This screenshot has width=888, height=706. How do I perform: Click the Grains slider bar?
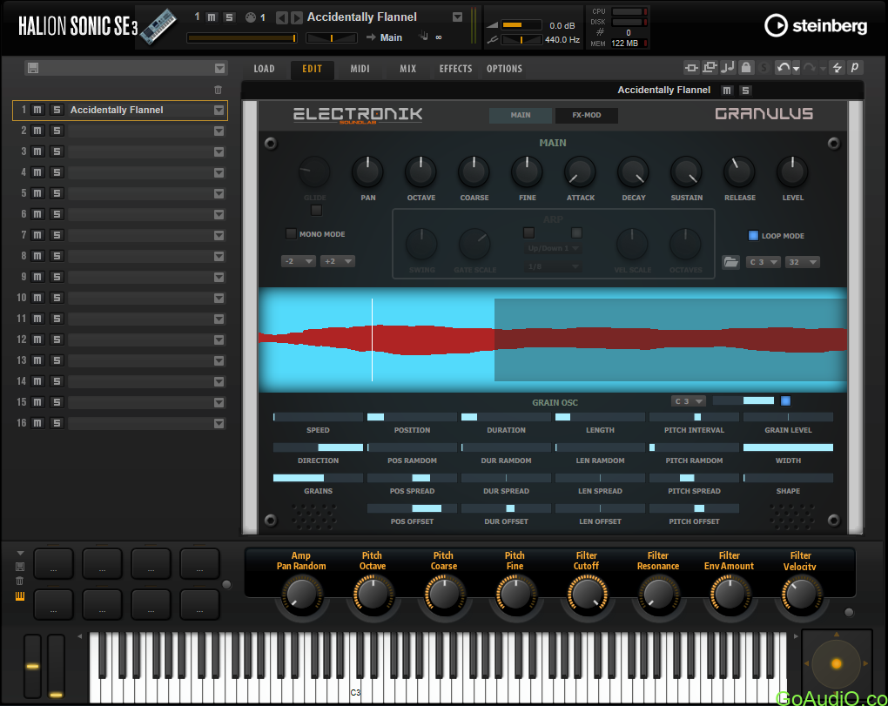318,478
